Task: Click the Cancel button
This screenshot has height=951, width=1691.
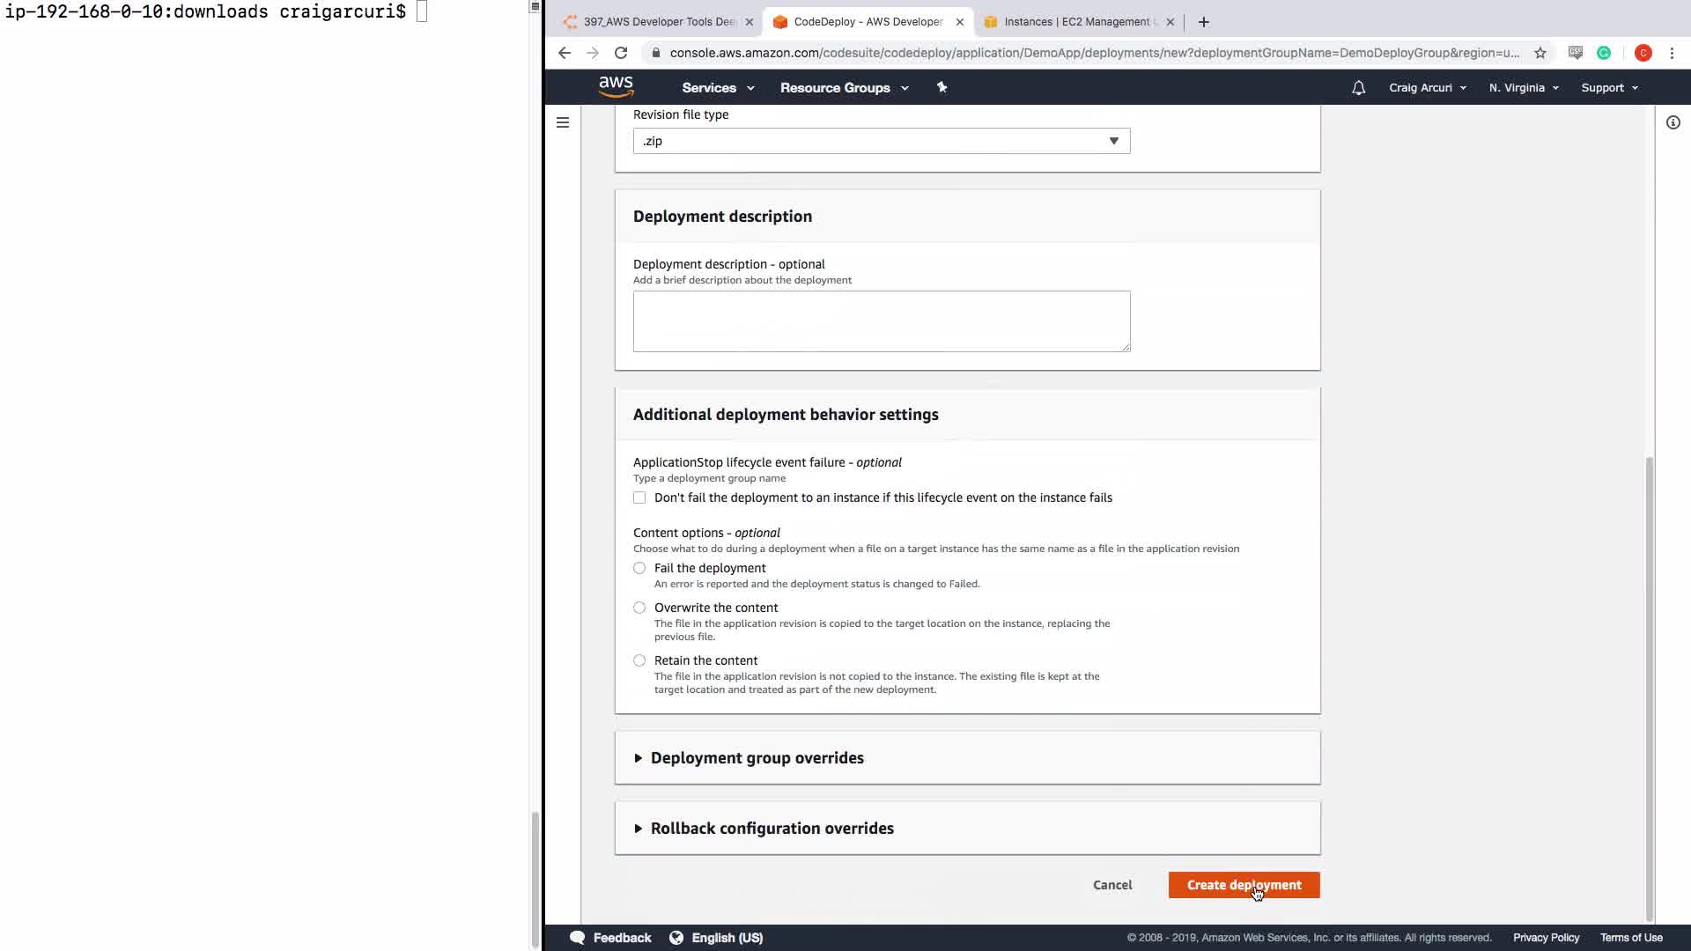Action: (1112, 885)
